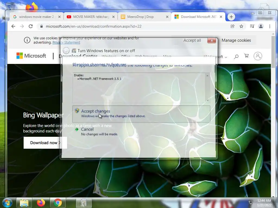This screenshot has width=278, height=208.
Task: Close the windows movie maker tab
Action: tap(59, 17)
